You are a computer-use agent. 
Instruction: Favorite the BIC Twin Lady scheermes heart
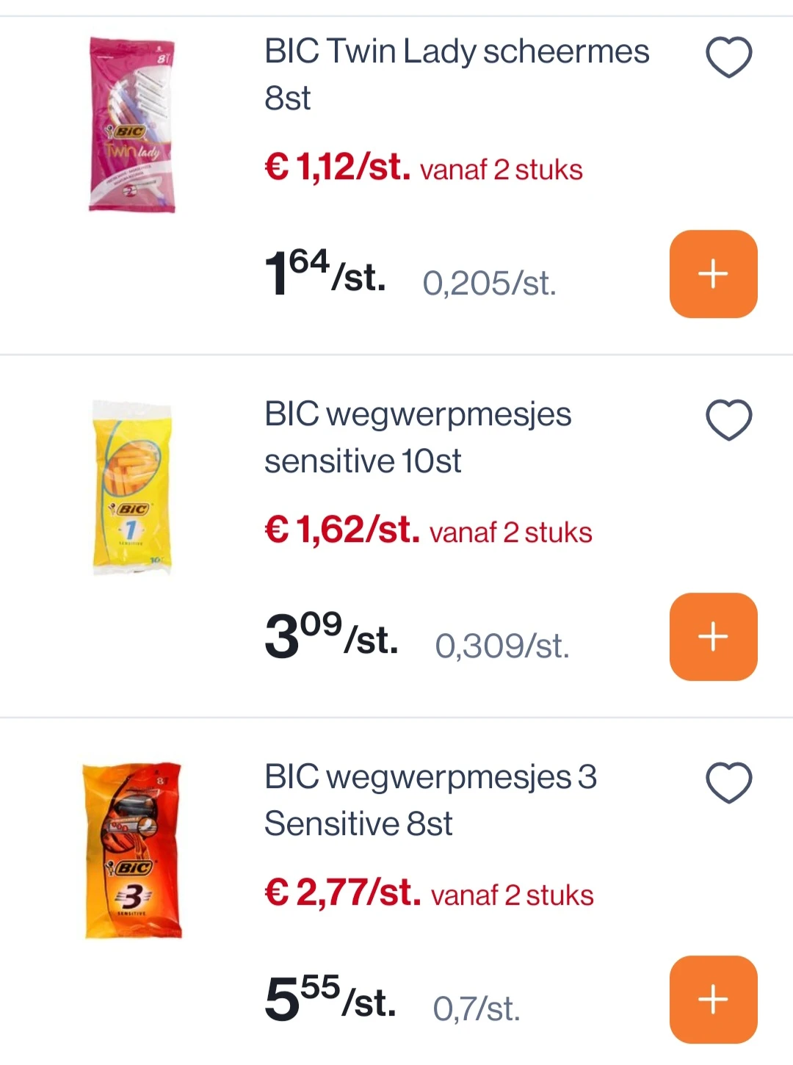tap(728, 57)
